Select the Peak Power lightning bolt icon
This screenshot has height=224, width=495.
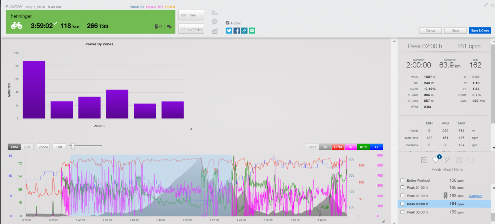click(447, 160)
